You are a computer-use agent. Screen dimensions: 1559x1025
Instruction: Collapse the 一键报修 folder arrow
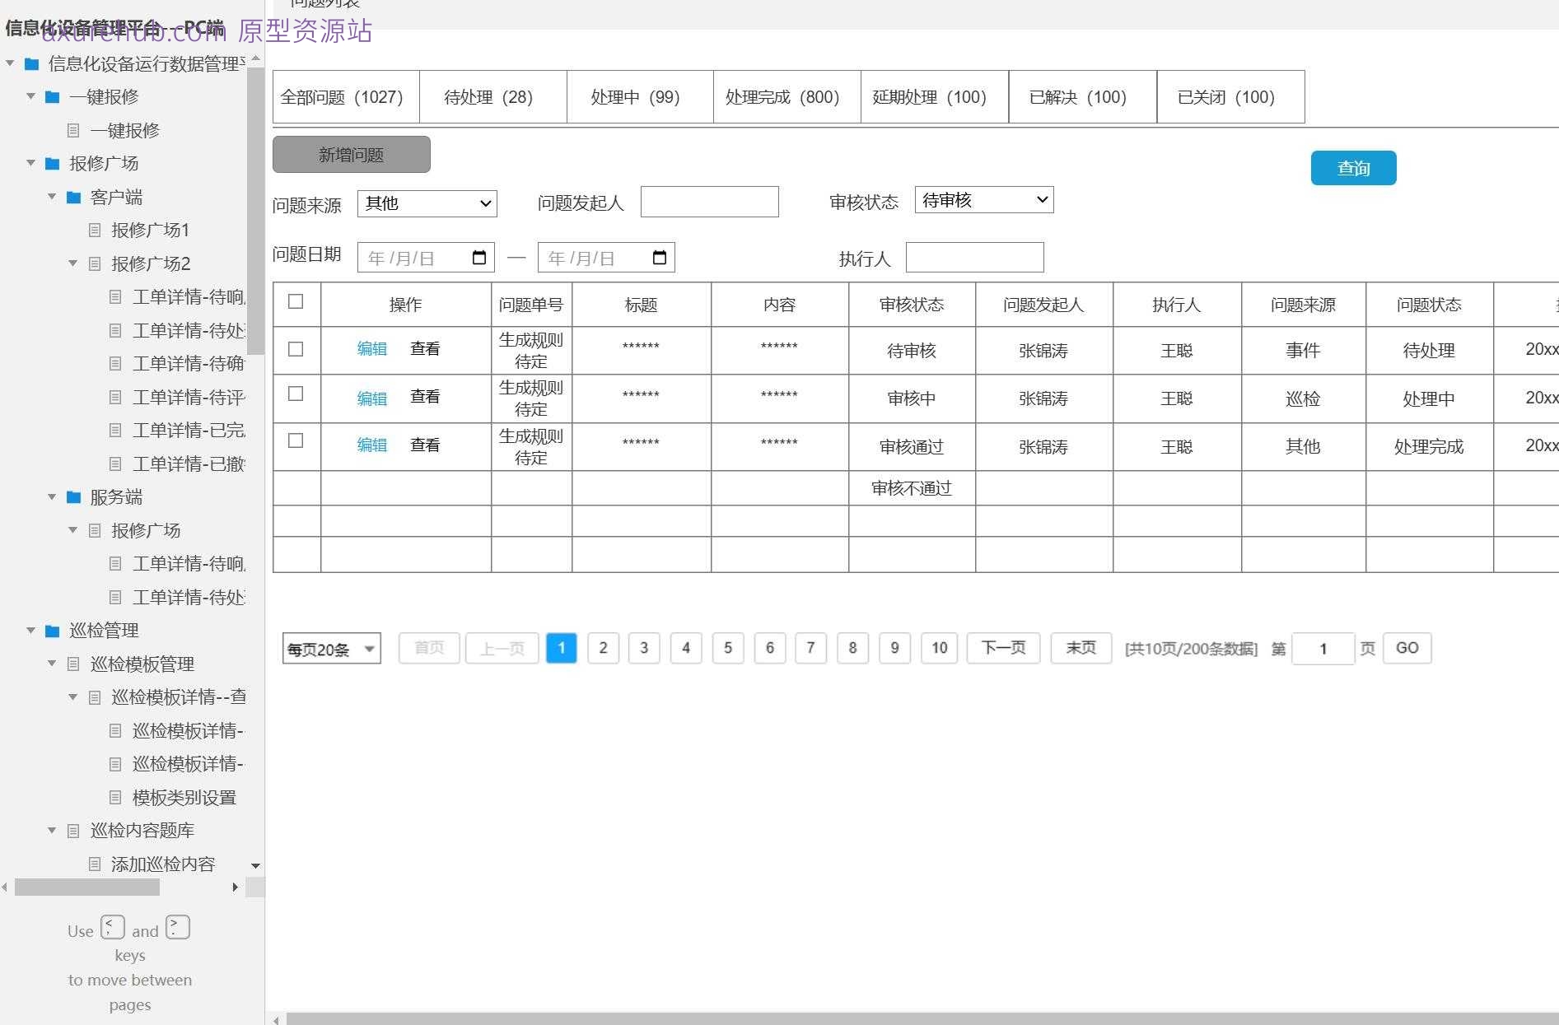click(31, 96)
